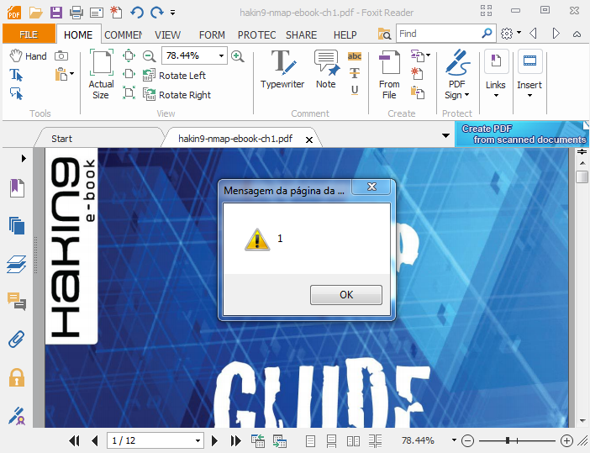This screenshot has width=590, height=453.
Task: Print the document using the printer icon
Action: (x=76, y=13)
